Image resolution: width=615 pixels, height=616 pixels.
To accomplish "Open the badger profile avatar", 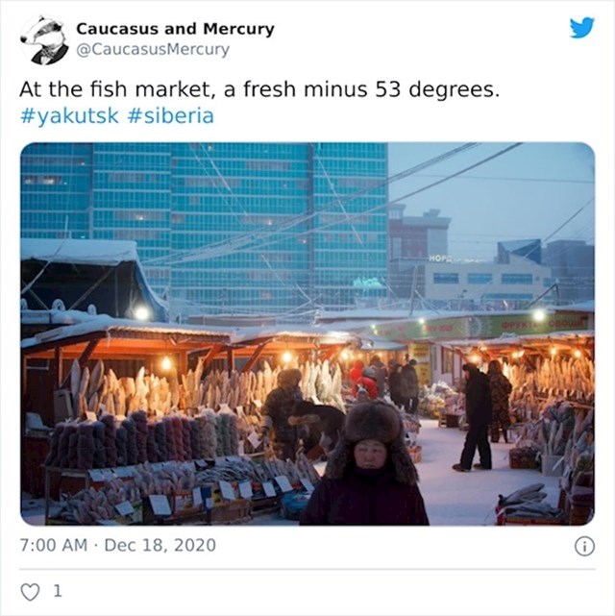I will coord(43,39).
